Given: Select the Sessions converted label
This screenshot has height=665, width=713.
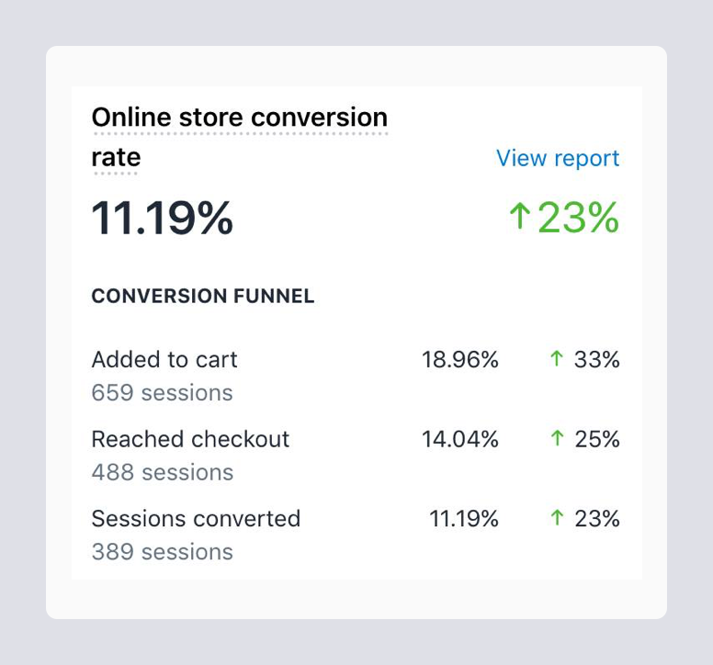Looking at the screenshot, I should [x=196, y=519].
